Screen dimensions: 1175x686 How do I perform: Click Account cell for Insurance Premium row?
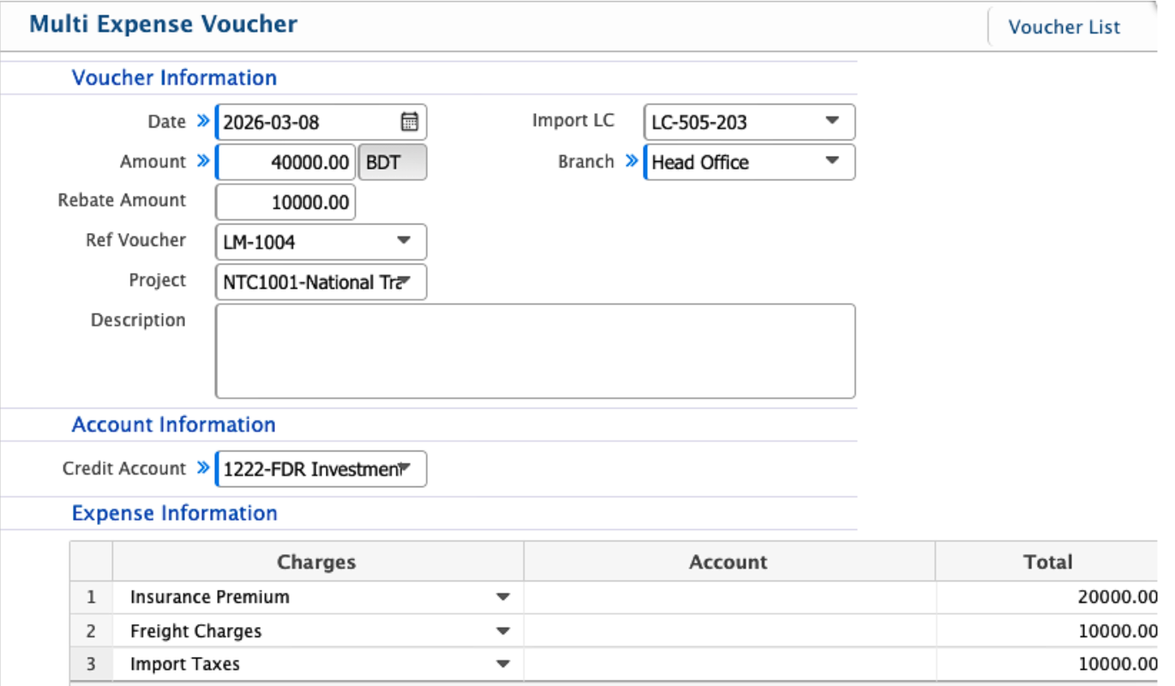(728, 597)
